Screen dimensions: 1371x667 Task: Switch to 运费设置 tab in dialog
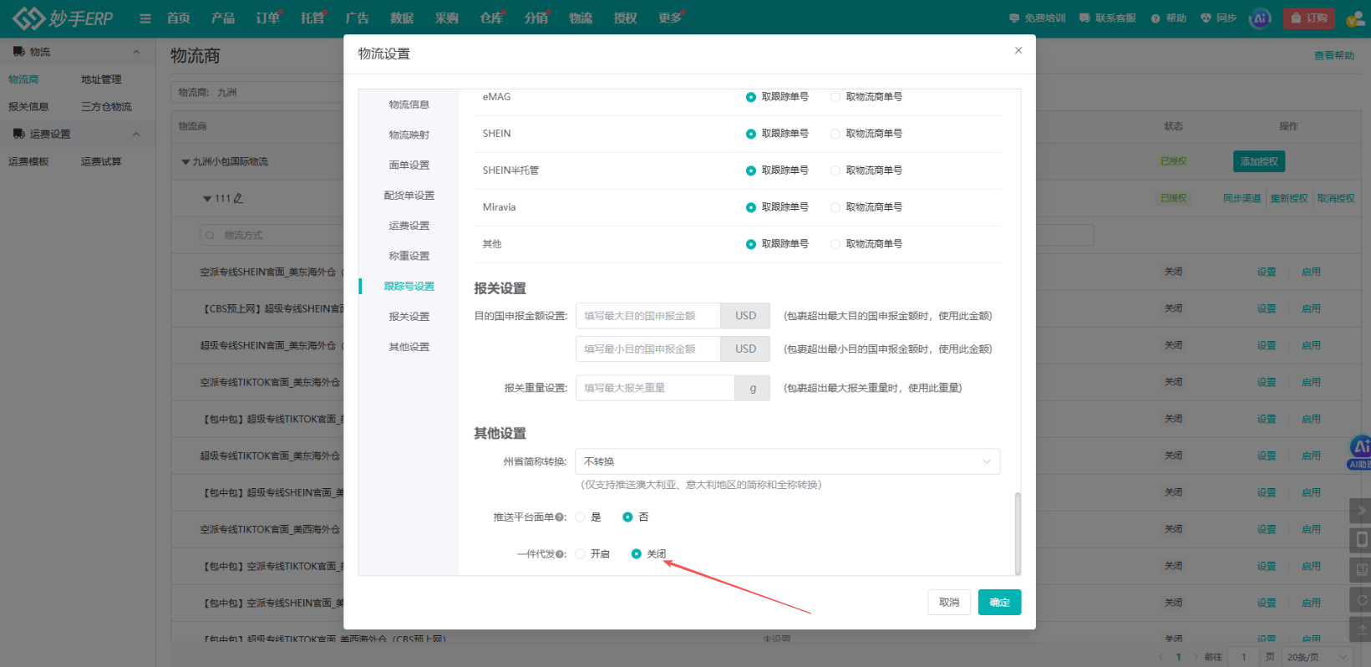pyautogui.click(x=409, y=226)
